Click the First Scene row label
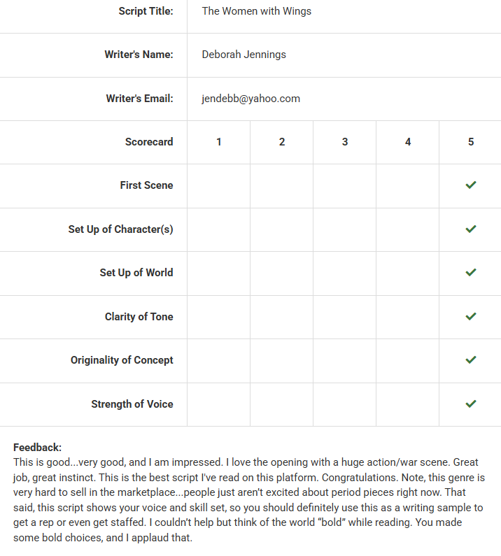This screenshot has height=556, width=501. click(x=146, y=185)
